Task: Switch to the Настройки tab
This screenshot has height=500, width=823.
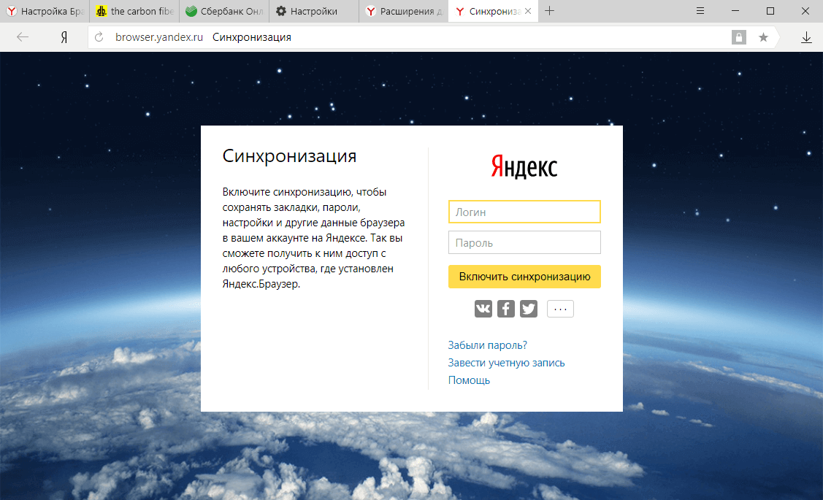Action: [x=313, y=11]
